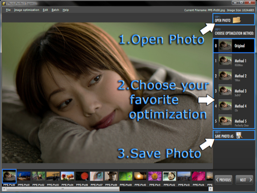Click the Save Photo As step button
This screenshot has height=193, width=257.
[234, 135]
